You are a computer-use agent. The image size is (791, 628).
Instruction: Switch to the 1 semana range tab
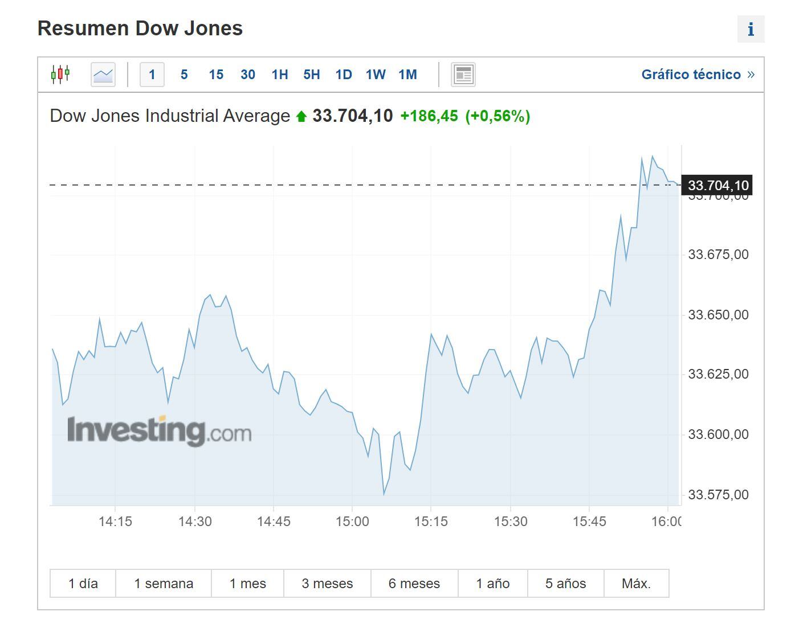pyautogui.click(x=164, y=583)
